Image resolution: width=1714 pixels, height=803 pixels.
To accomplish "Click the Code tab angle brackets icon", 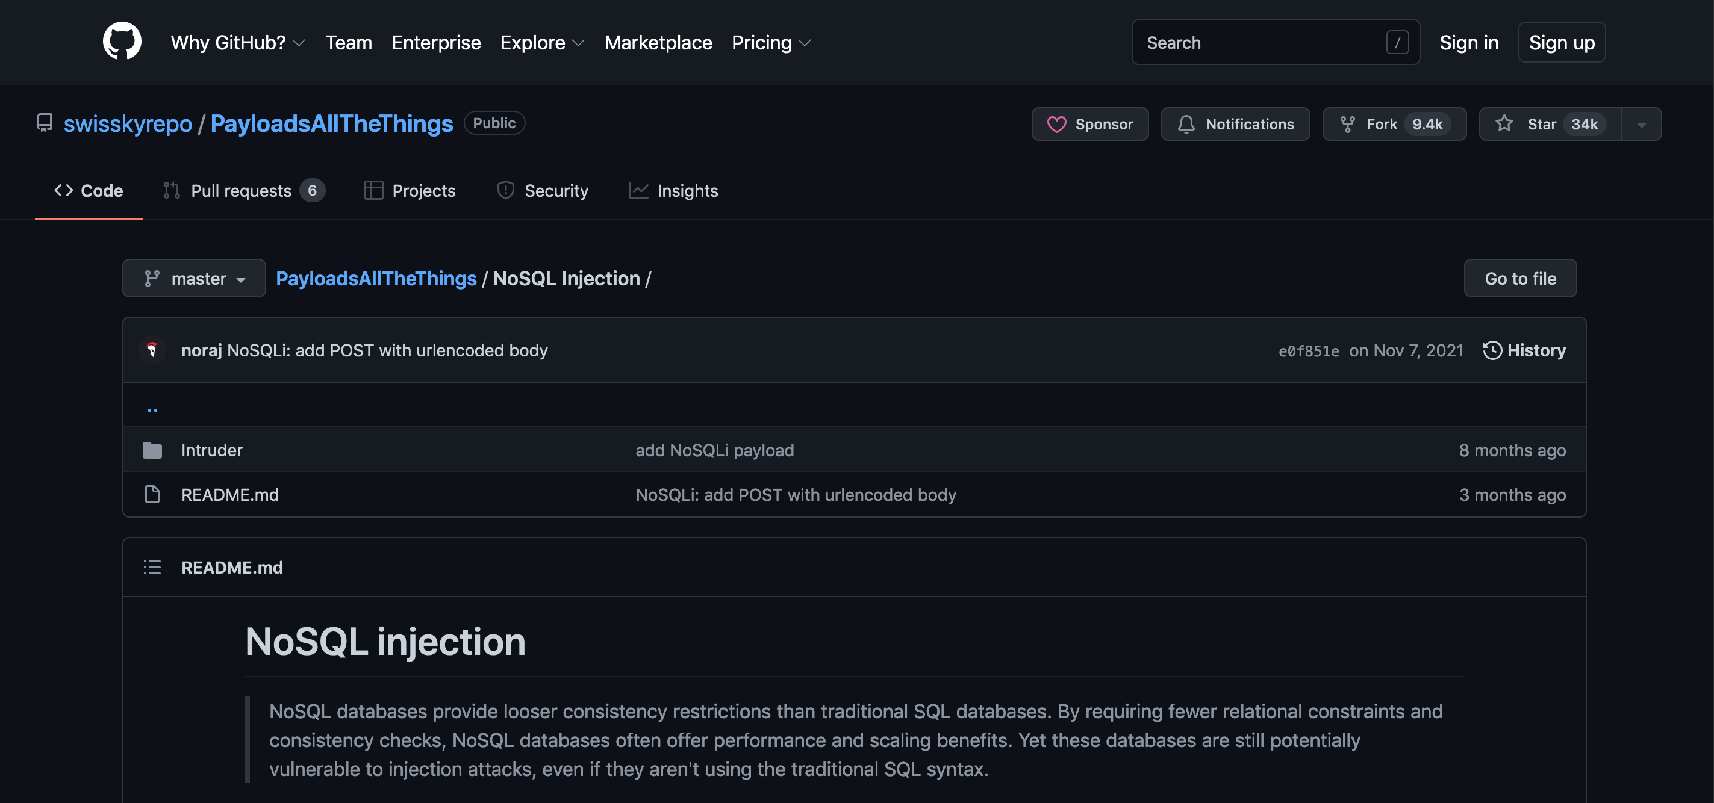I will click(64, 190).
